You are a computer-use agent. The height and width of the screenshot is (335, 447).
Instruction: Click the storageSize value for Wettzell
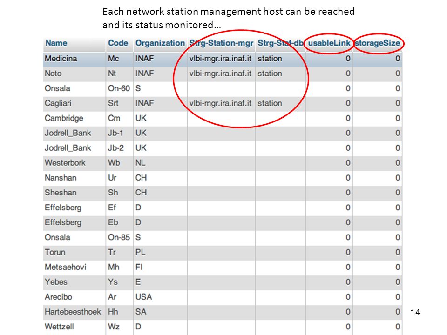point(397,327)
